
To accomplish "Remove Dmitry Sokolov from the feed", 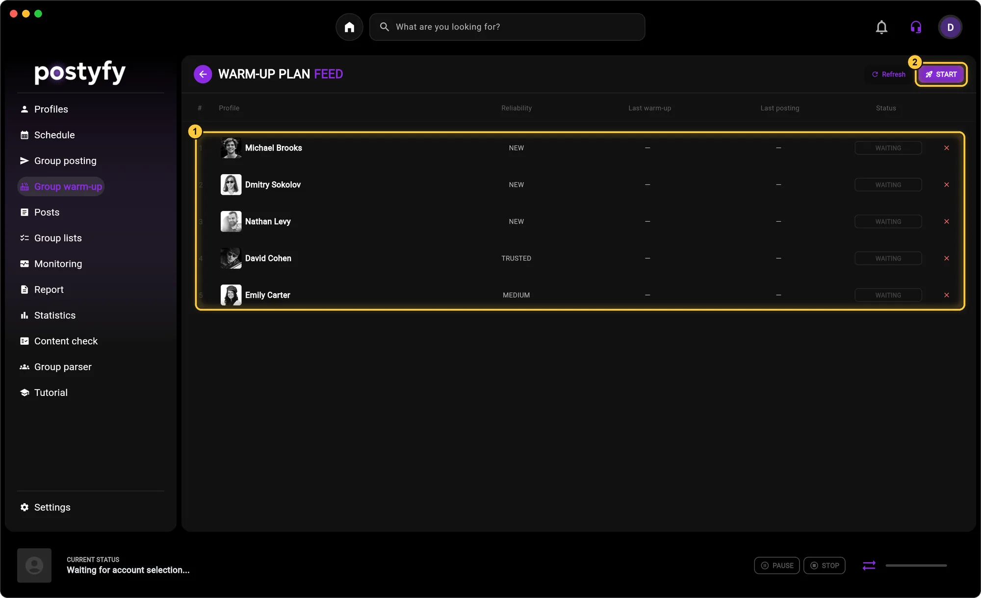I will (x=947, y=184).
